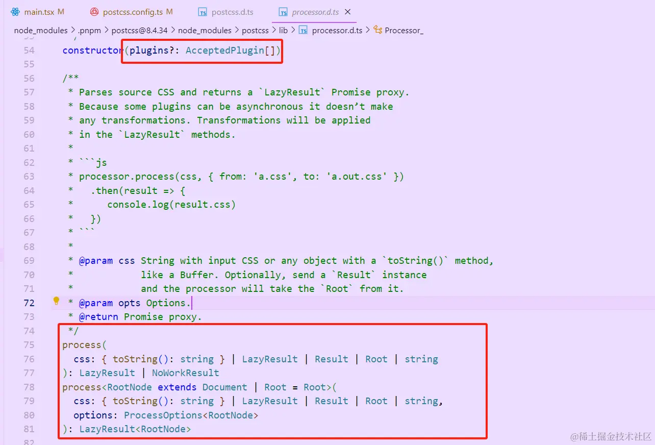This screenshot has height=445, width=655.
Task: Open the processor.d.ts breadcrumb segment
Action: pos(337,31)
